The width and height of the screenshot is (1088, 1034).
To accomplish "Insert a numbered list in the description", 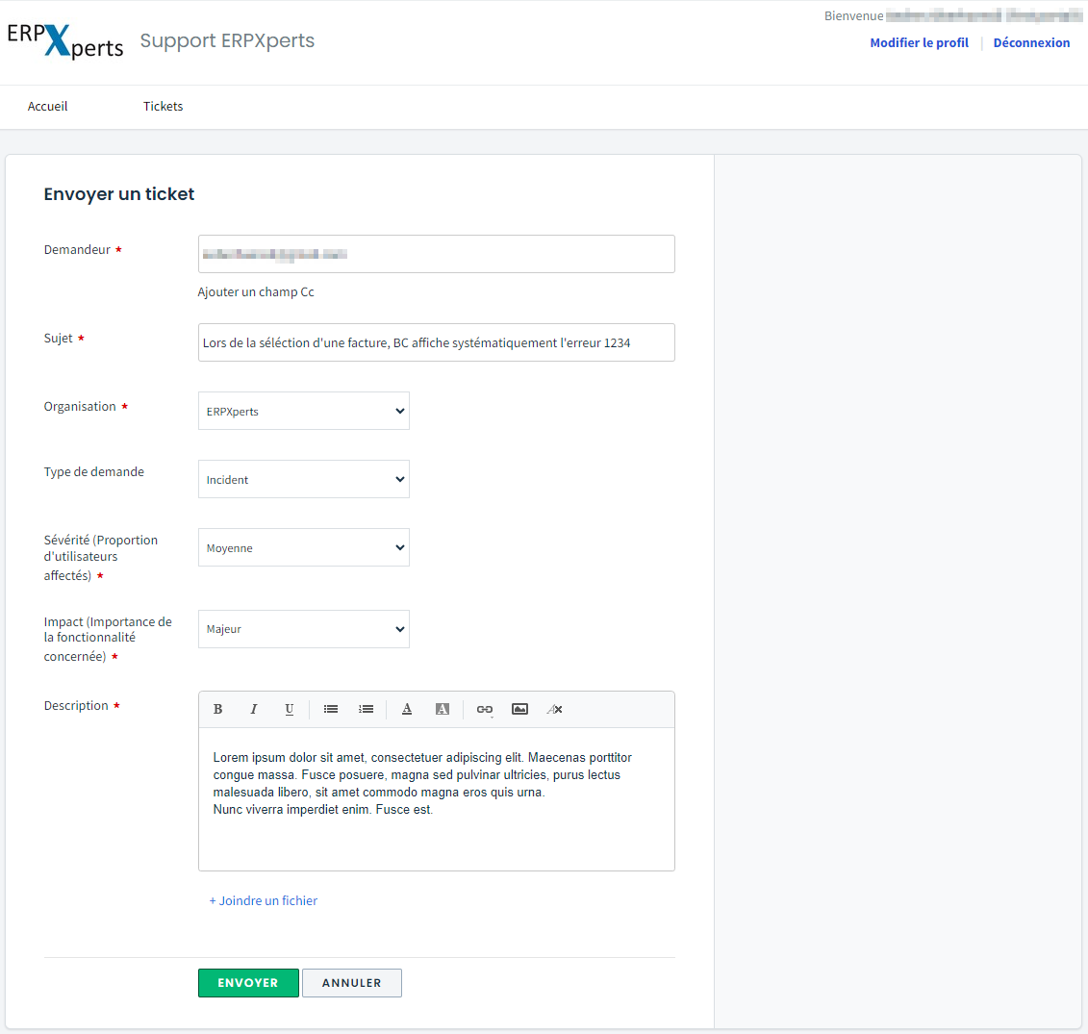I will [x=366, y=709].
